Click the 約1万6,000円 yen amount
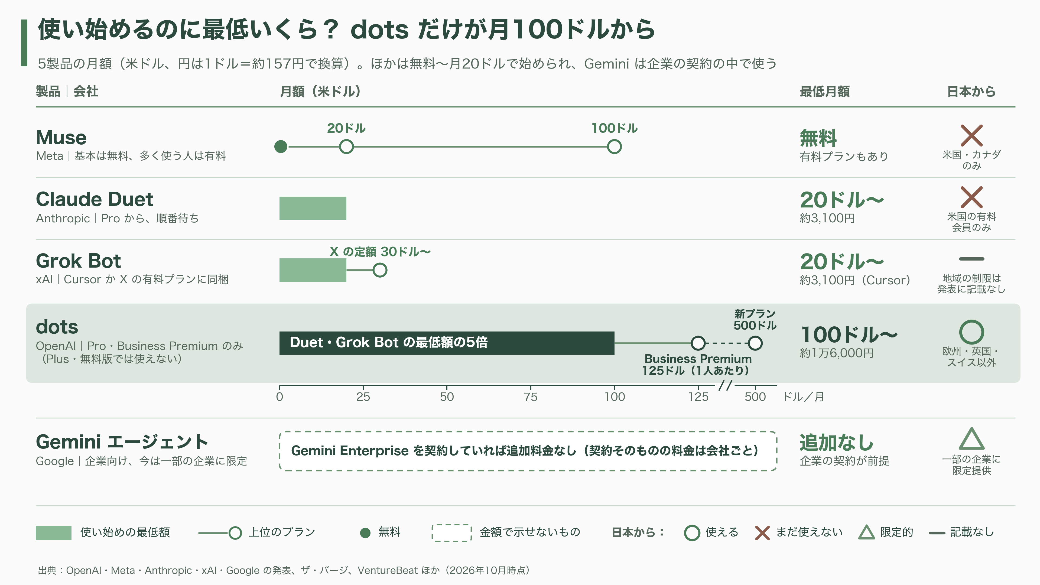 [837, 353]
